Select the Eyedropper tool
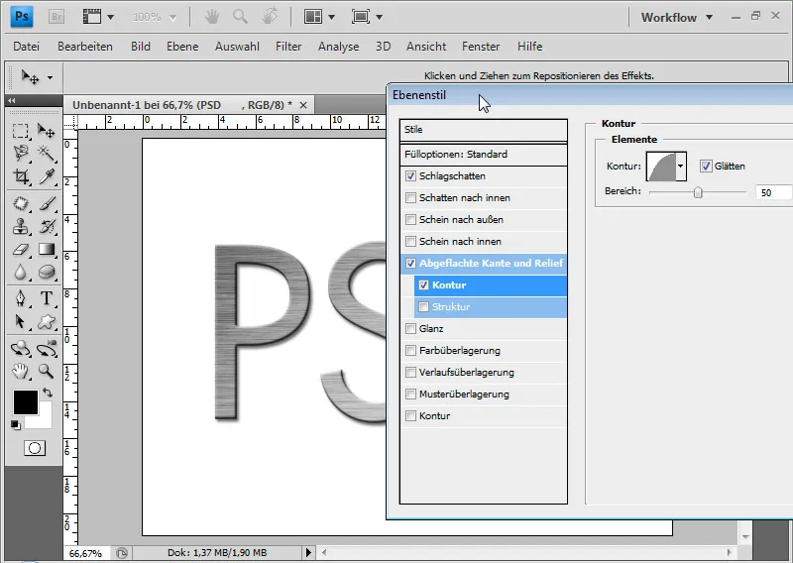 pyautogui.click(x=46, y=176)
